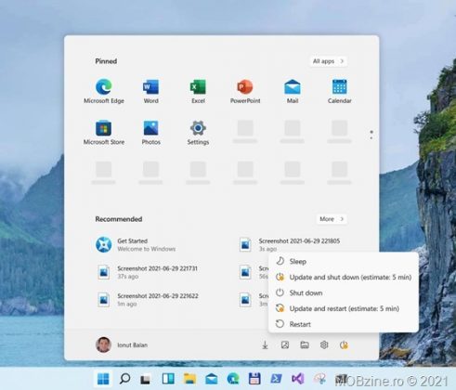Click the Settings gear in Start footer
This screenshot has height=390, width=456.
click(x=324, y=344)
